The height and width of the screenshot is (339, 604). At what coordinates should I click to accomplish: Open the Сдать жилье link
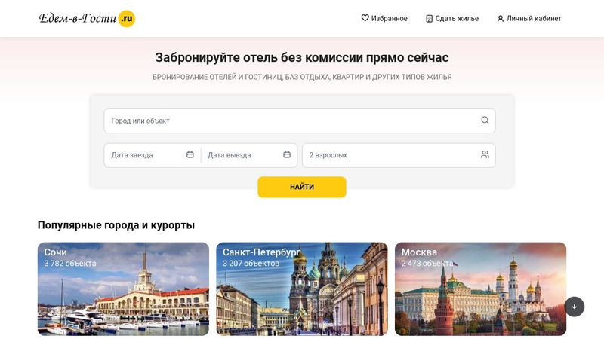click(x=452, y=18)
